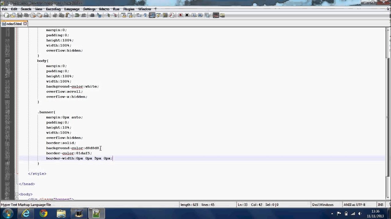Click the Paste toolbar icon
The height and width of the screenshot is (219, 391).
tap(68, 15)
